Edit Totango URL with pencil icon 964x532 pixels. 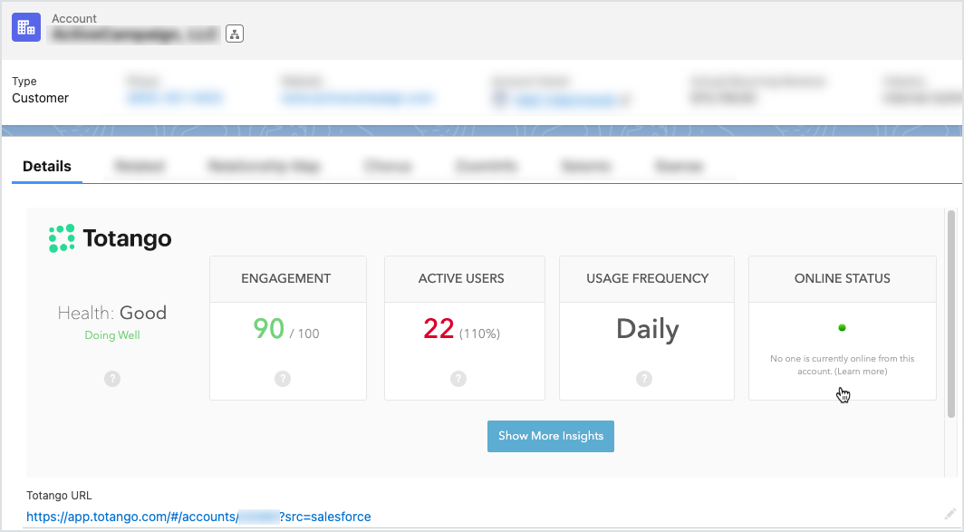[950, 514]
